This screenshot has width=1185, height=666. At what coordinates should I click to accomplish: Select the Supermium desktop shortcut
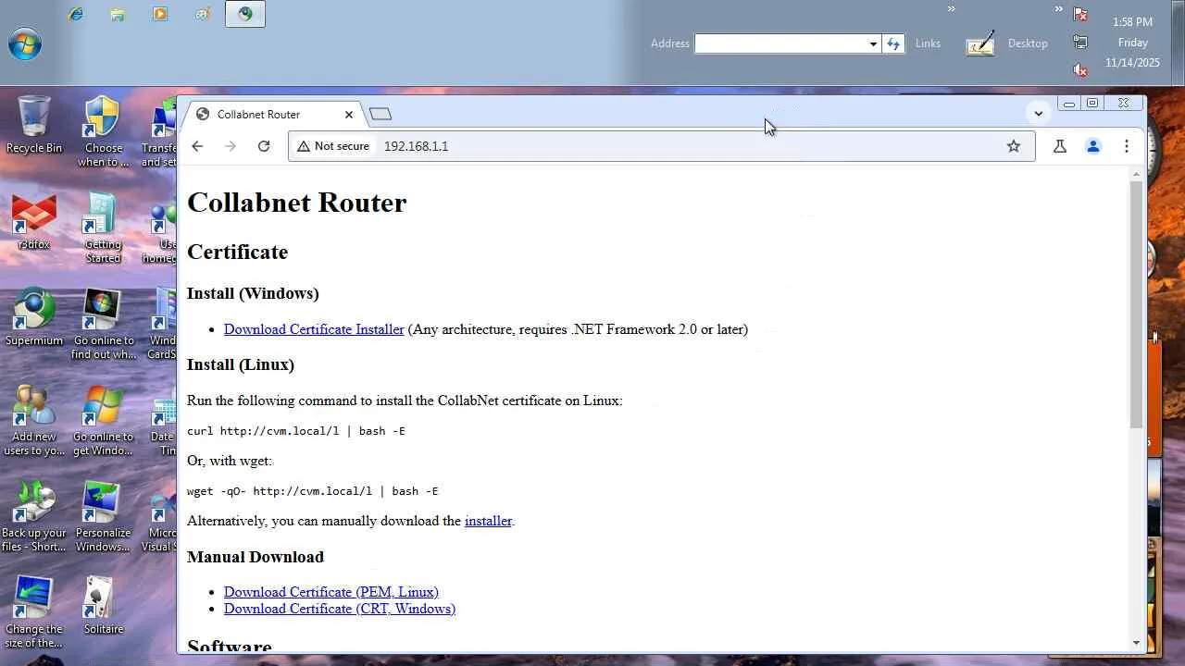point(34,318)
